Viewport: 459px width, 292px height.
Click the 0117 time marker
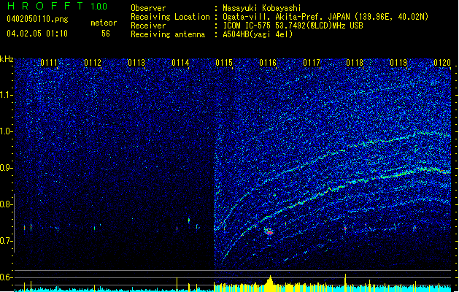(x=312, y=63)
